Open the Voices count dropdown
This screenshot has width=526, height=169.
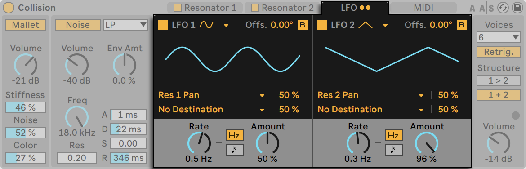point(499,38)
